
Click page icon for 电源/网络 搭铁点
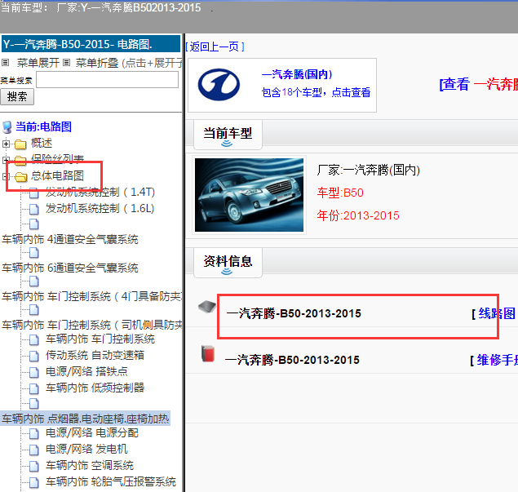(34, 372)
